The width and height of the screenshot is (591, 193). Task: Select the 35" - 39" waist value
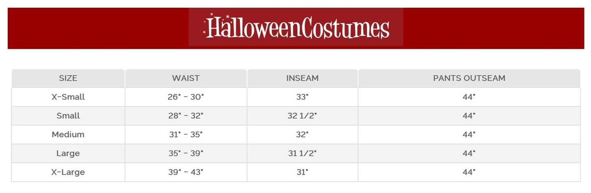tap(186, 153)
